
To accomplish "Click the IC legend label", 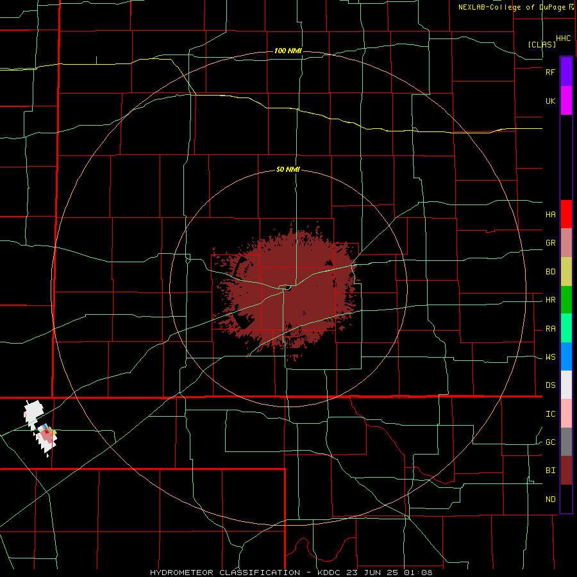I will 551,414.
